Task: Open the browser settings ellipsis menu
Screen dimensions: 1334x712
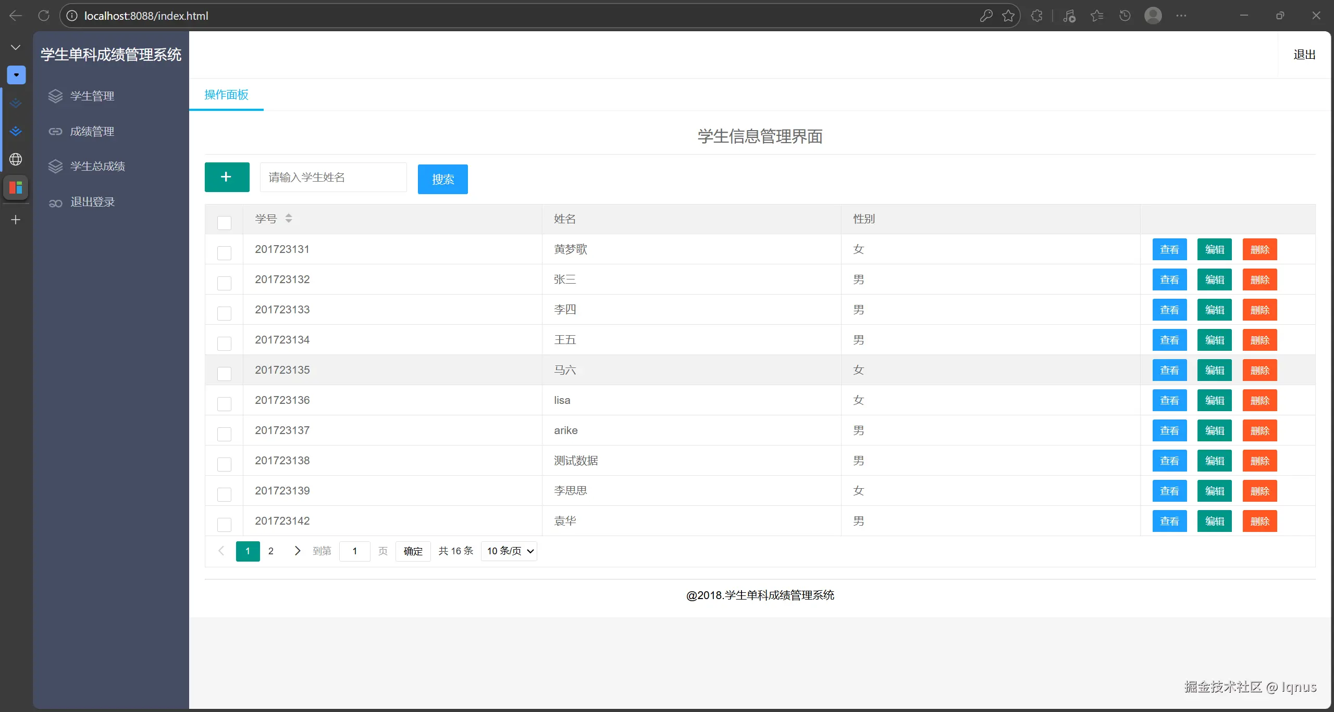Action: 1181,16
